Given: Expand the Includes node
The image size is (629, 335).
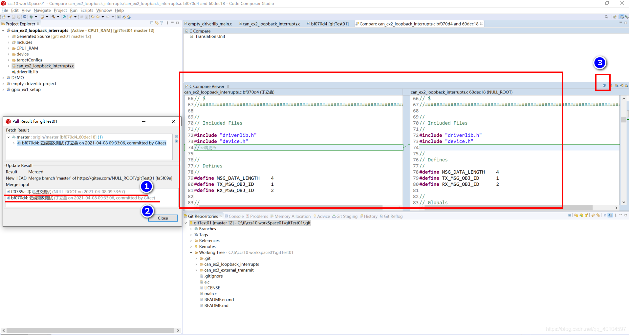Looking at the screenshot, I should pos(9,42).
